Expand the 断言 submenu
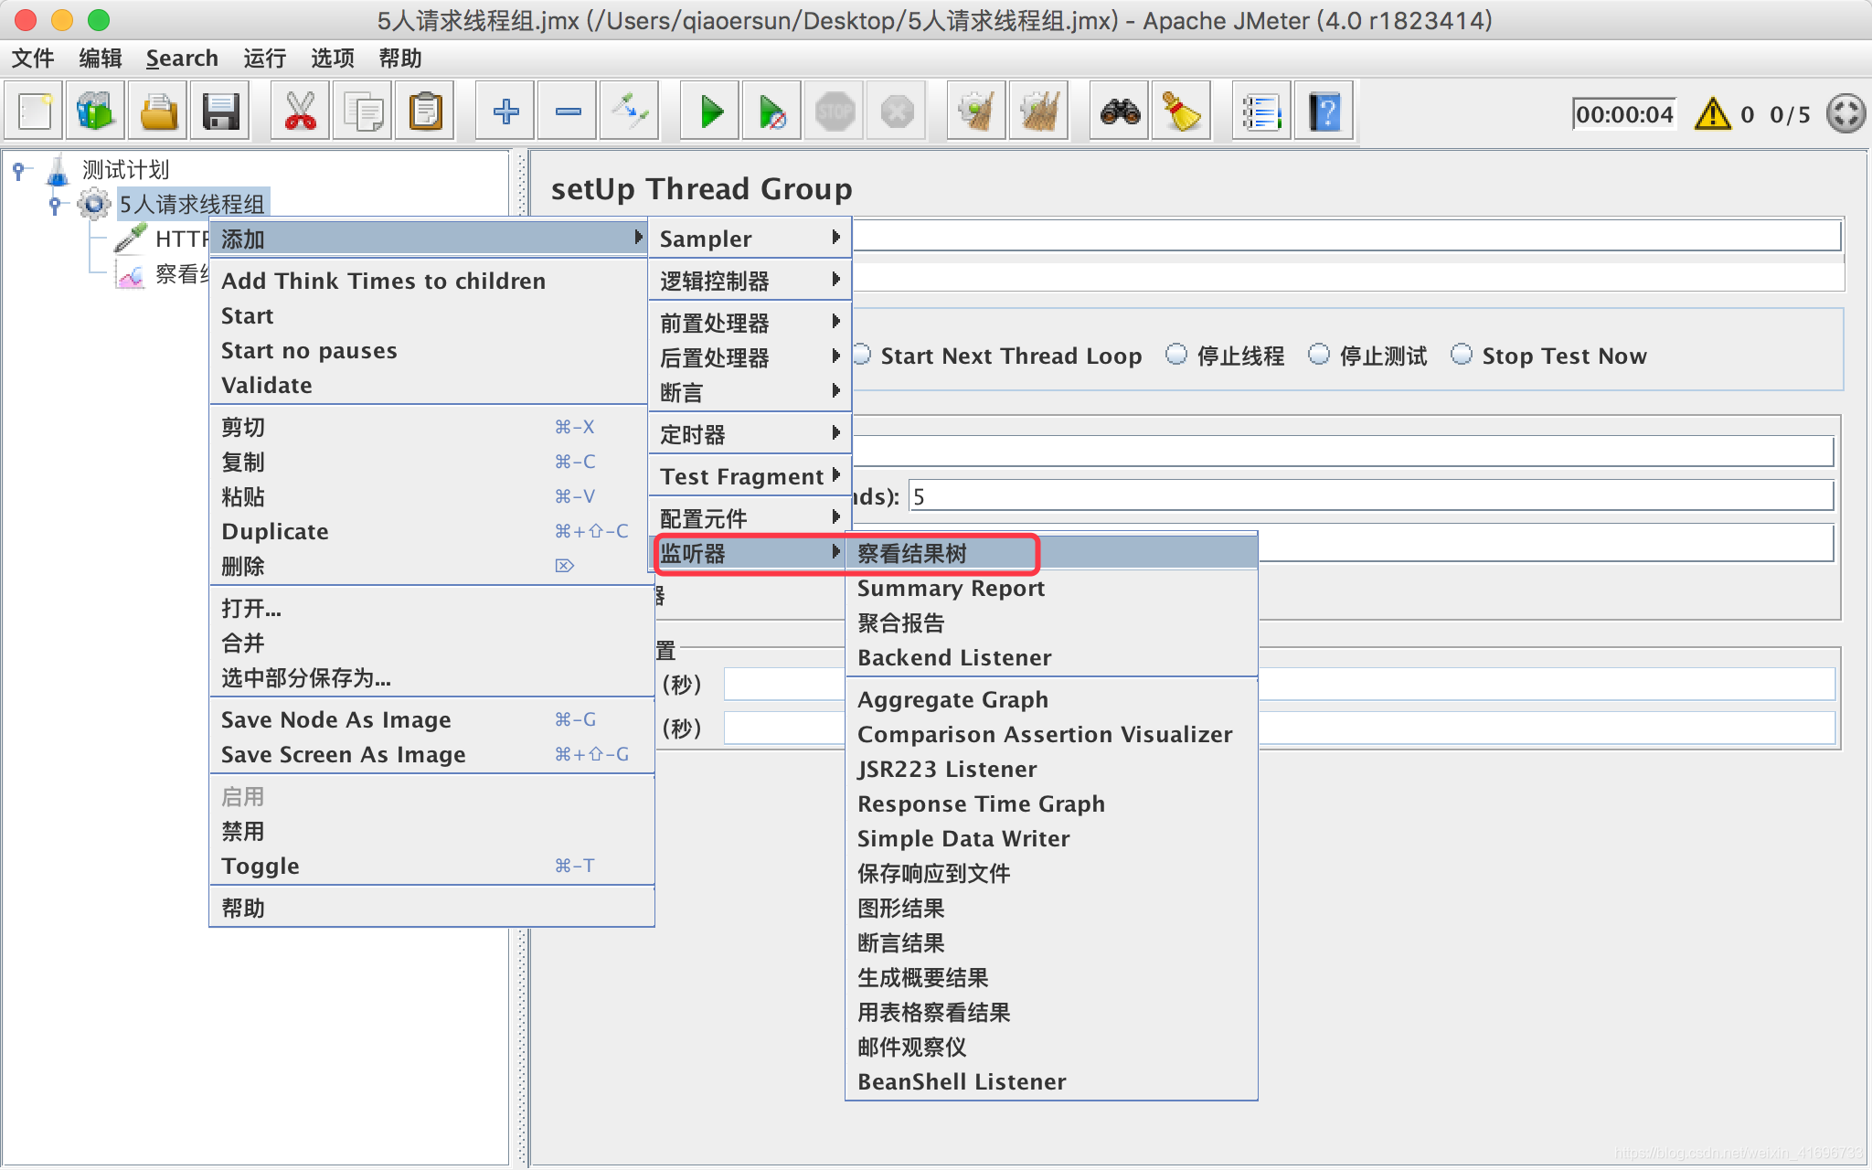This screenshot has height=1170, width=1872. pos(750,392)
